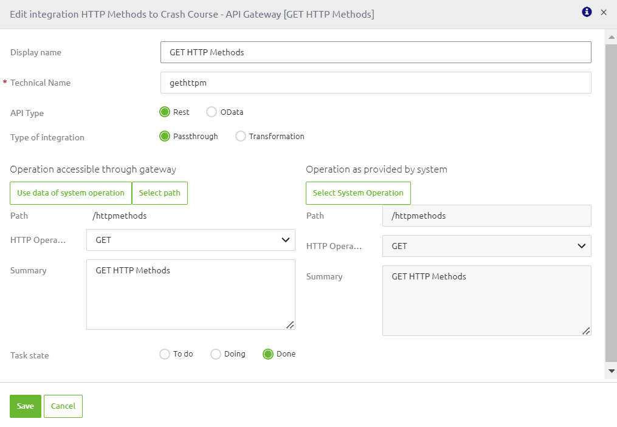Select the Transformation integration type
This screenshot has width=617, height=427.
pyautogui.click(x=241, y=136)
